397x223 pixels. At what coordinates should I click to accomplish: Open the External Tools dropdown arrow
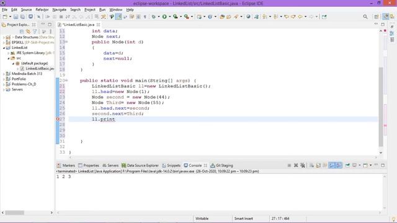192,17
